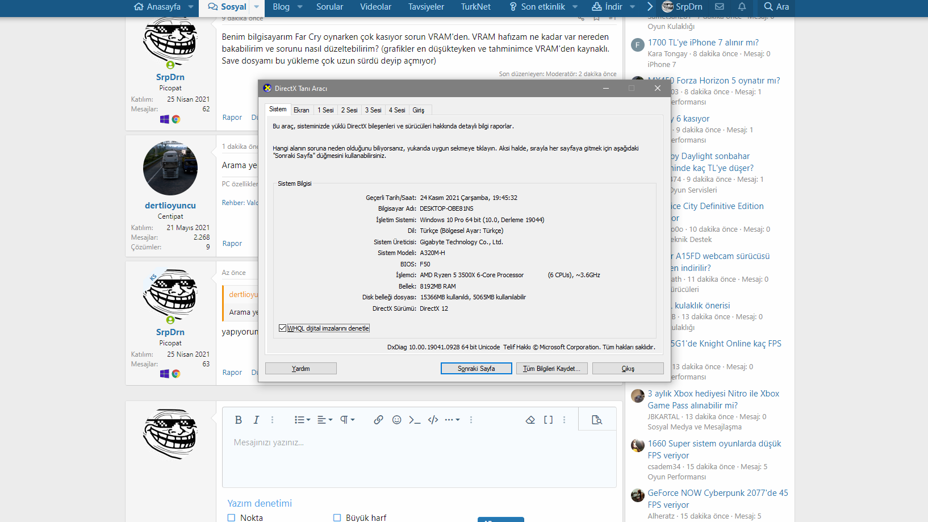Open thread 'MX450 Forza Horizon 5 oynatır mı?'
The height and width of the screenshot is (522, 928).
point(714,81)
